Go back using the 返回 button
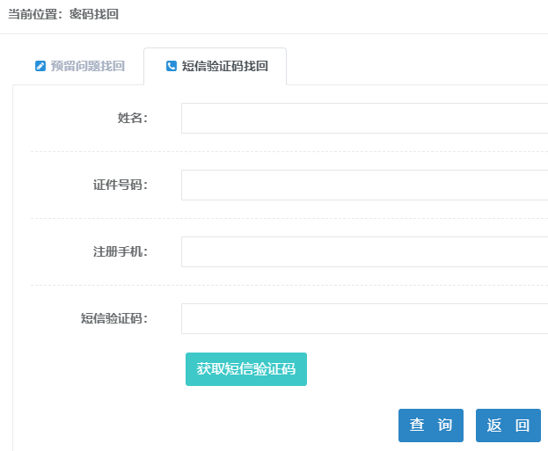This screenshot has height=451, width=548. tap(508, 426)
